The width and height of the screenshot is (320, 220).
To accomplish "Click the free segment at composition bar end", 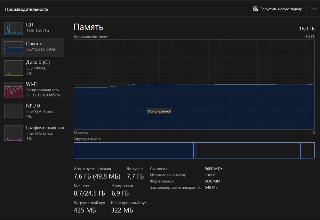I will click(x=308, y=150).
